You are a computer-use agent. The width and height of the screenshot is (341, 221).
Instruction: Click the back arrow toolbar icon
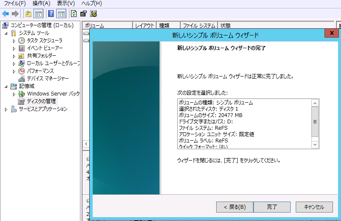click(6, 14)
